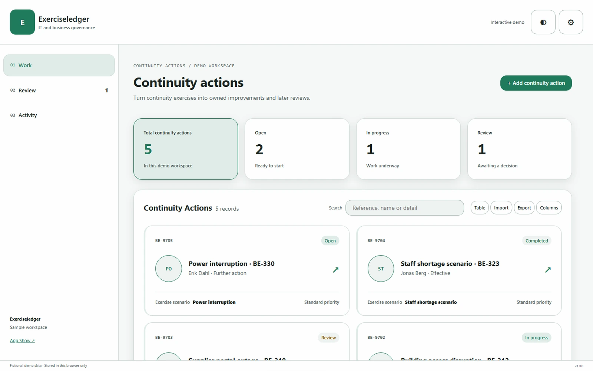Open Power interruption card arrow icon
Image resolution: width=593 pixels, height=371 pixels.
tap(335, 270)
